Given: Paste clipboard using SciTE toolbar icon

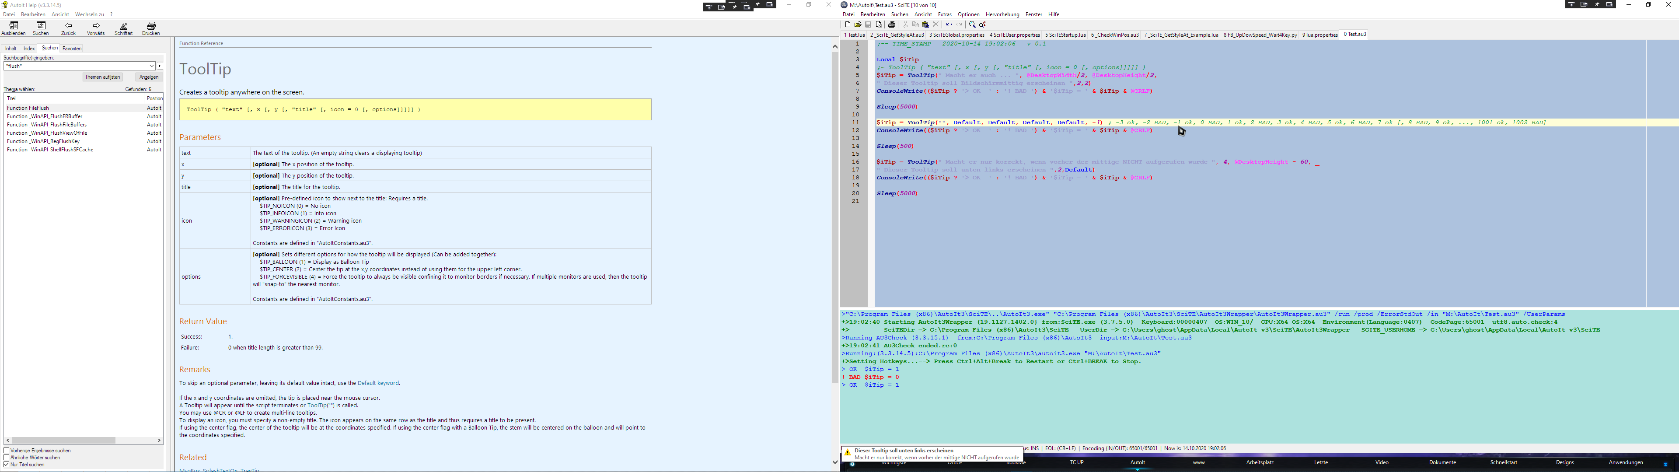Looking at the screenshot, I should click(x=925, y=25).
